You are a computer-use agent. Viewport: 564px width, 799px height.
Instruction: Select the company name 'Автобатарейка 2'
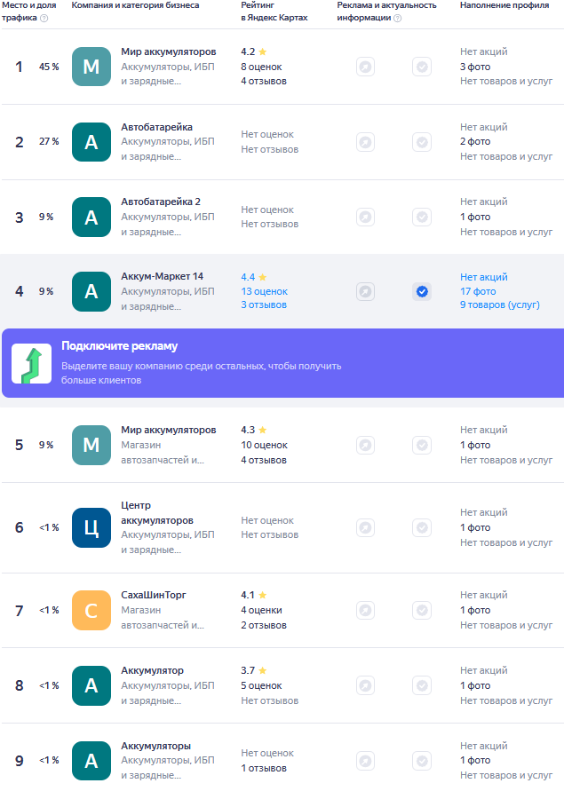tap(161, 202)
